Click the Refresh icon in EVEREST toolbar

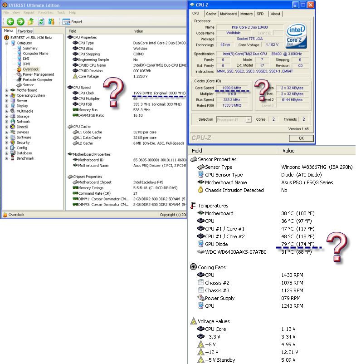pyautogui.click(x=41, y=22)
